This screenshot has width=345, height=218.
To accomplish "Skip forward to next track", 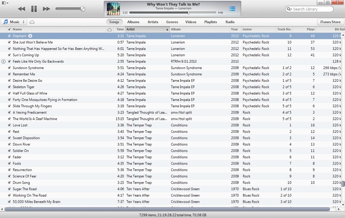I will 46,9.
